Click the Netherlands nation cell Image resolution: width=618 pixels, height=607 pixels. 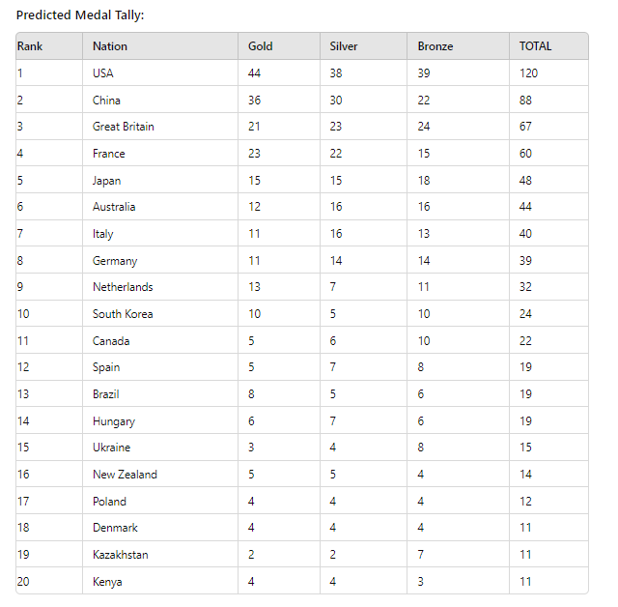coord(123,287)
